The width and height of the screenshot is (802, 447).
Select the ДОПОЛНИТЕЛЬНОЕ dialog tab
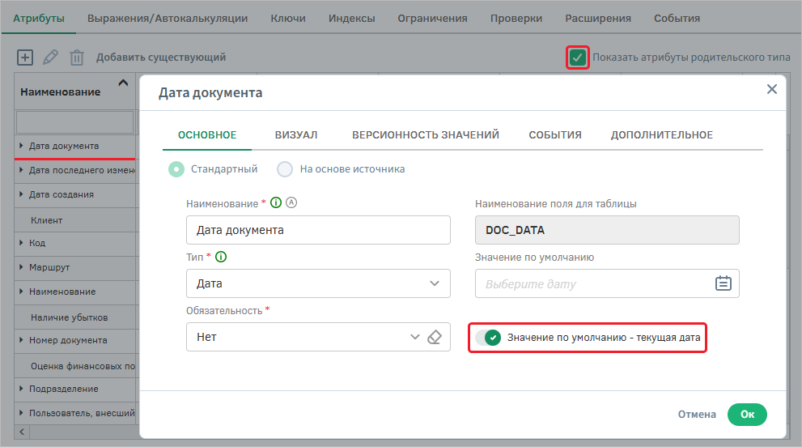tap(661, 134)
